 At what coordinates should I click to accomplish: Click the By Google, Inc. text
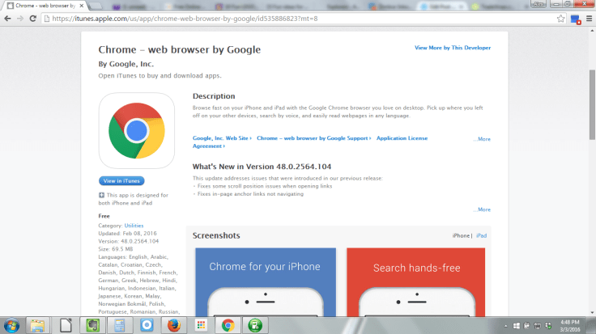[x=126, y=64]
